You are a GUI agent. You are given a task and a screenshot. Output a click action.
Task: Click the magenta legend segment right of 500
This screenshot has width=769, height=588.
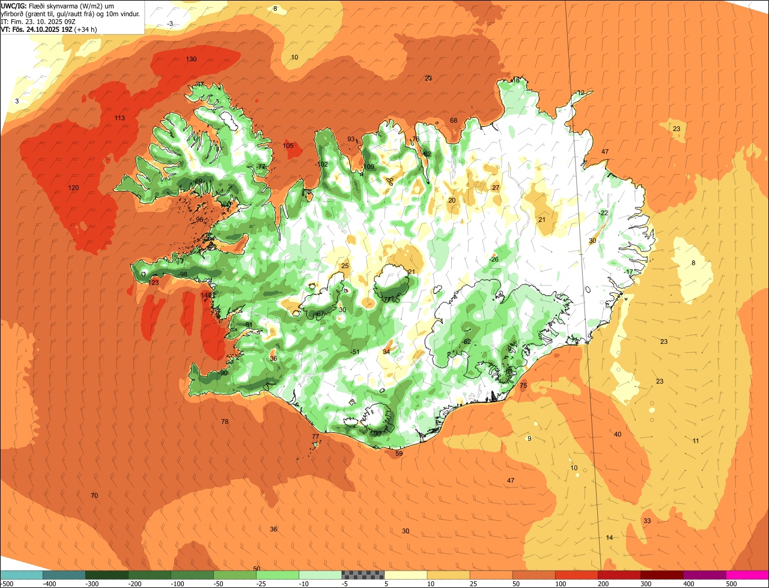747,575
